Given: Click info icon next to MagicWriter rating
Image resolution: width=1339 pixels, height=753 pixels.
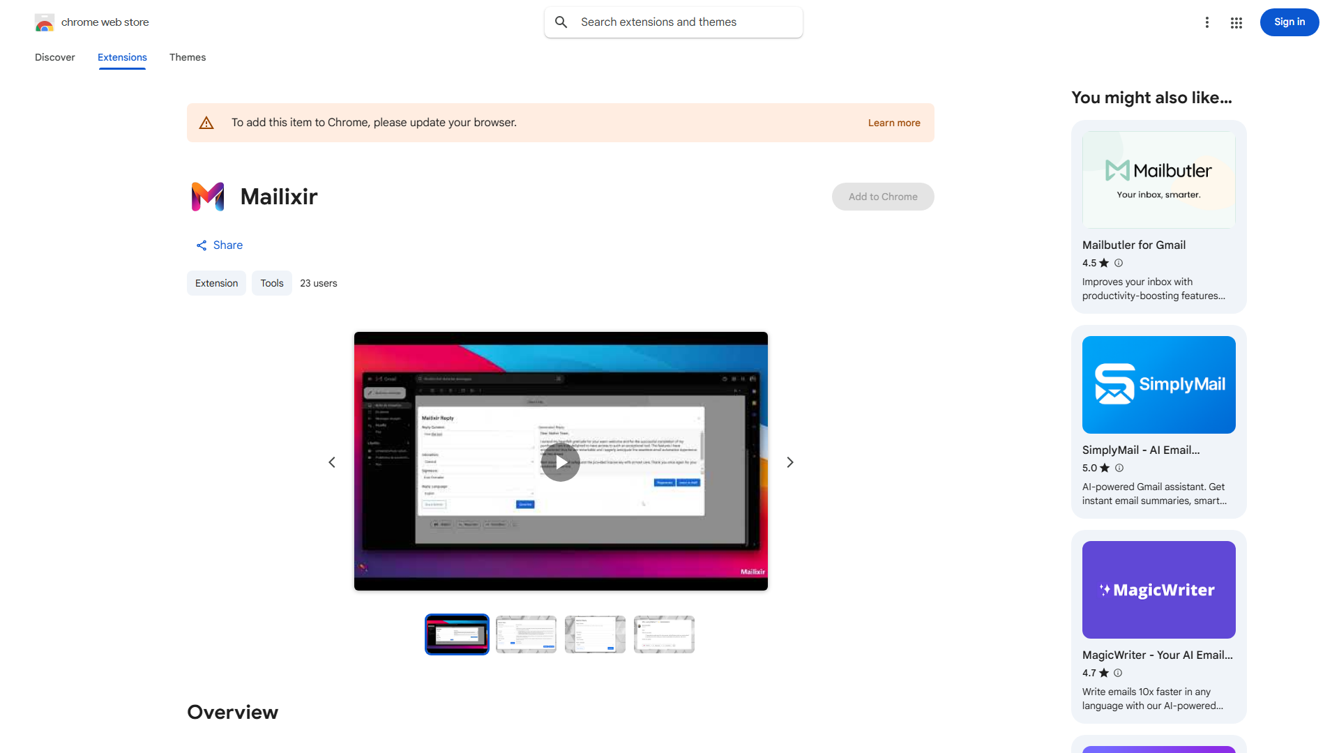Looking at the screenshot, I should pyautogui.click(x=1118, y=673).
